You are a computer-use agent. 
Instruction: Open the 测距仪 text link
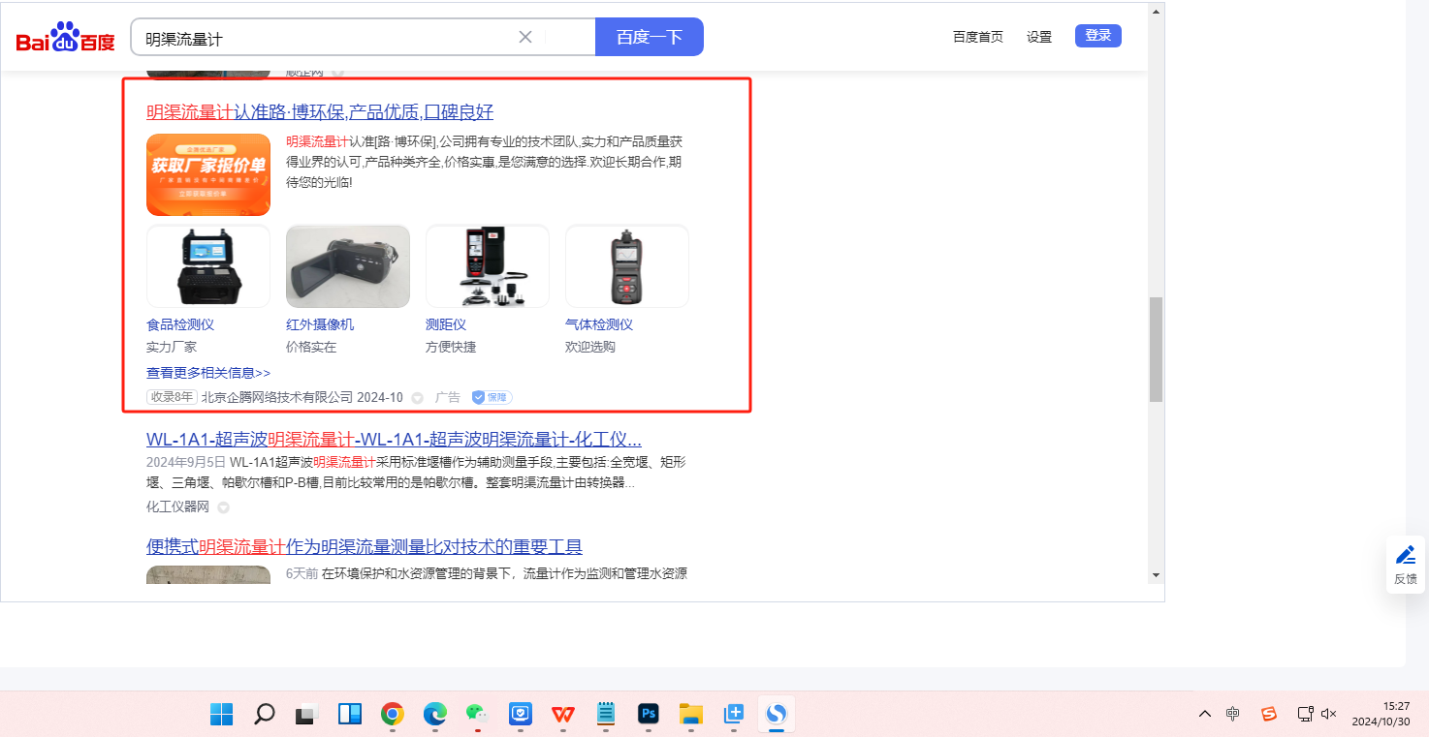coord(446,324)
